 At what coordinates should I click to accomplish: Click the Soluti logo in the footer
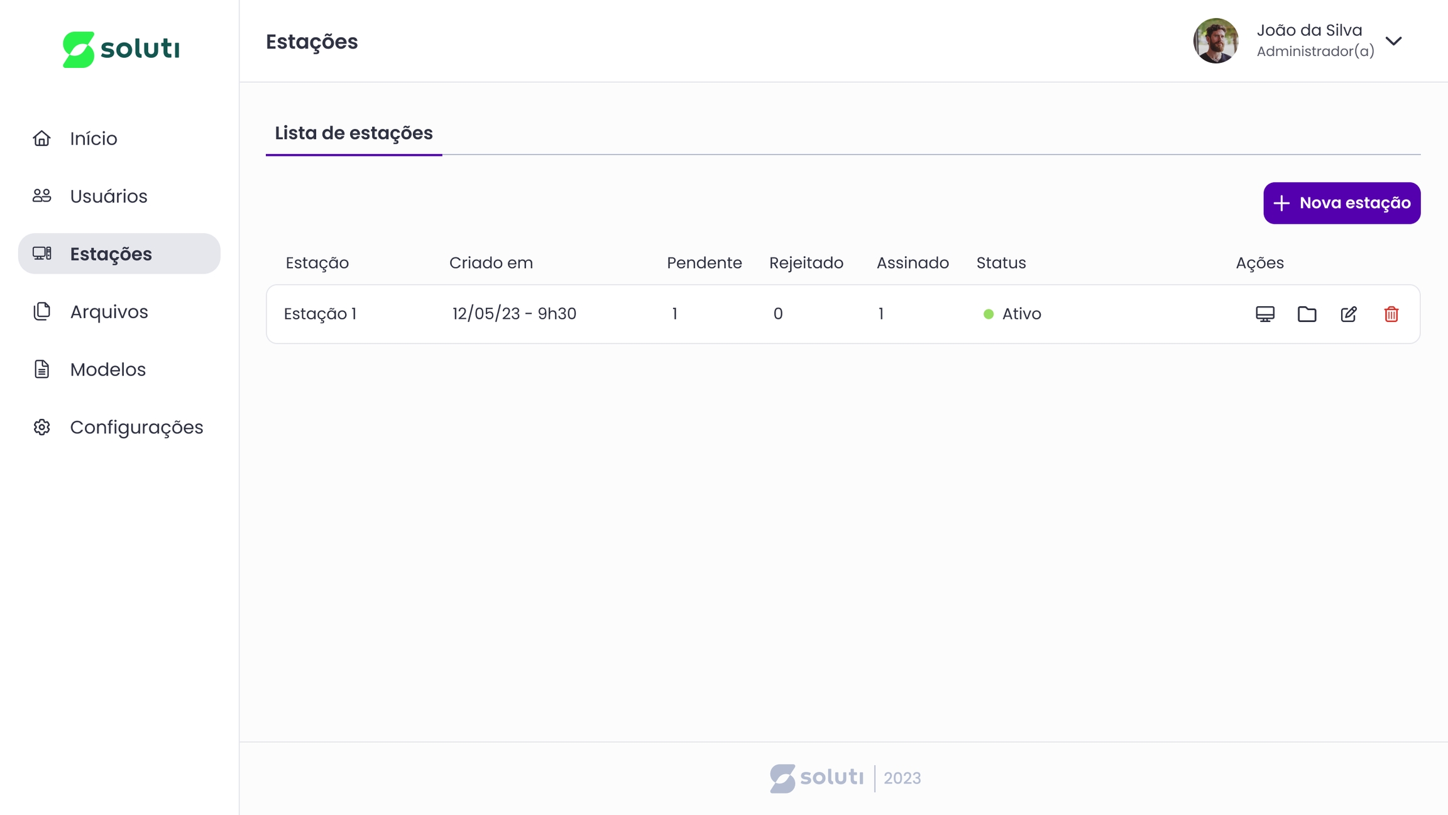(816, 778)
